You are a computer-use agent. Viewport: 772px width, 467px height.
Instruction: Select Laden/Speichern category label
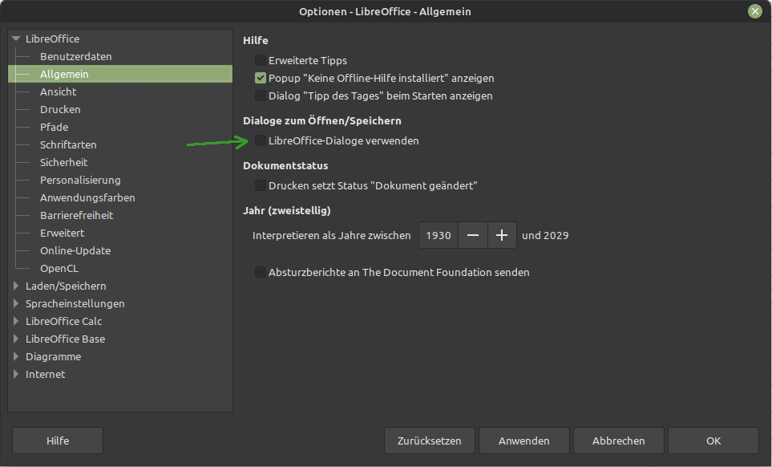pyautogui.click(x=66, y=286)
